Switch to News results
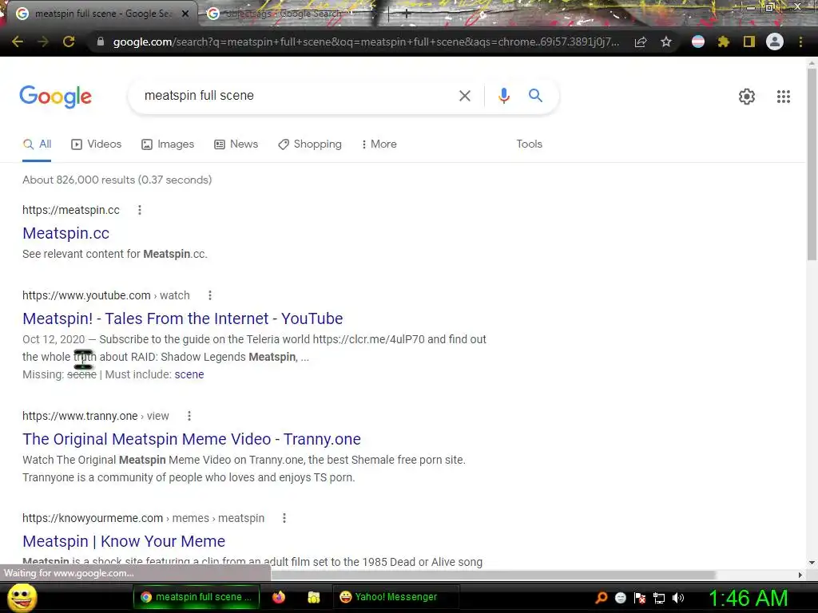The width and height of the screenshot is (818, 613). click(x=236, y=144)
